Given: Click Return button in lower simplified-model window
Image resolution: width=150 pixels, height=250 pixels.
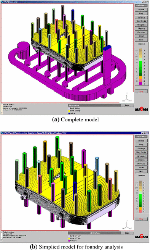Looking at the screenshot, I should (141, 141).
